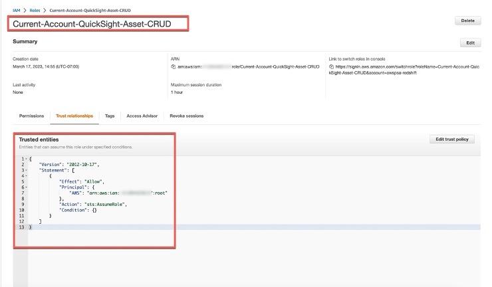This screenshot has height=287, width=492.
Task: Select the Trust relationships tab
Action: click(x=74, y=116)
